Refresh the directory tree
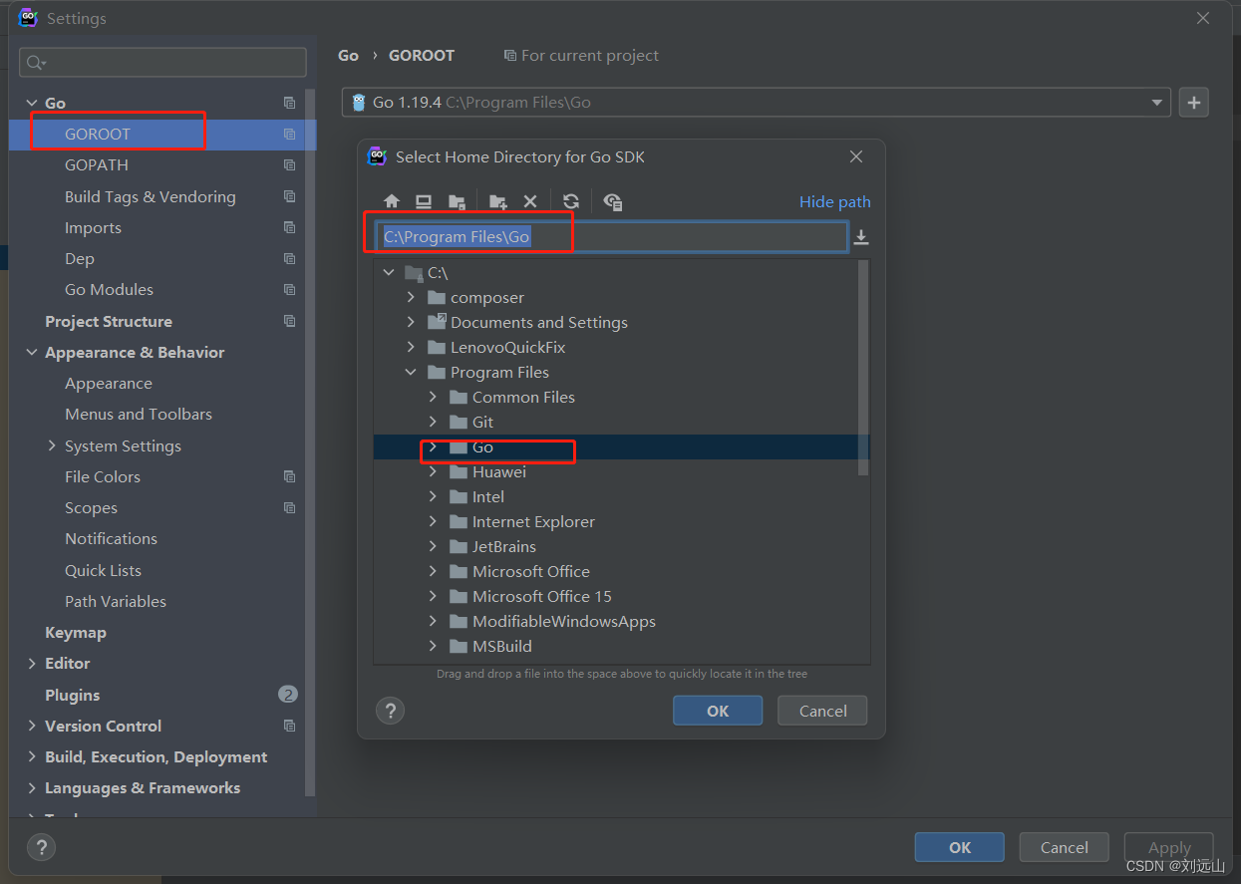The image size is (1241, 884). pos(571,201)
